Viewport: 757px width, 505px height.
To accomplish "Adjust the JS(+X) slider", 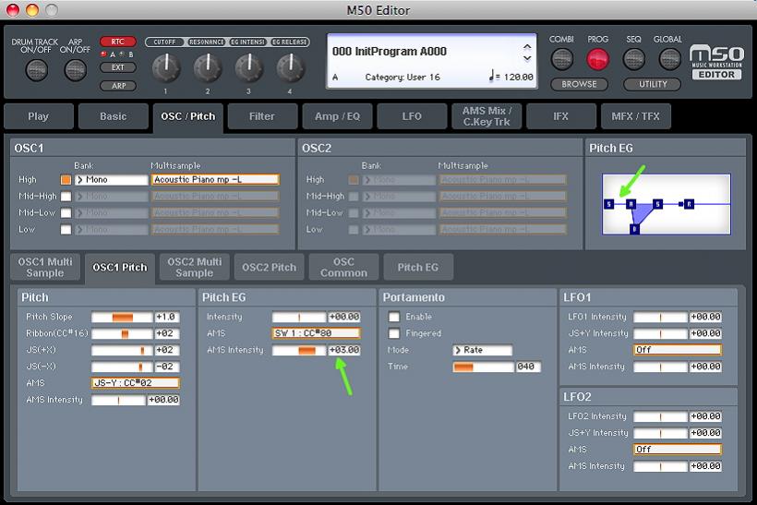I will coord(122,350).
